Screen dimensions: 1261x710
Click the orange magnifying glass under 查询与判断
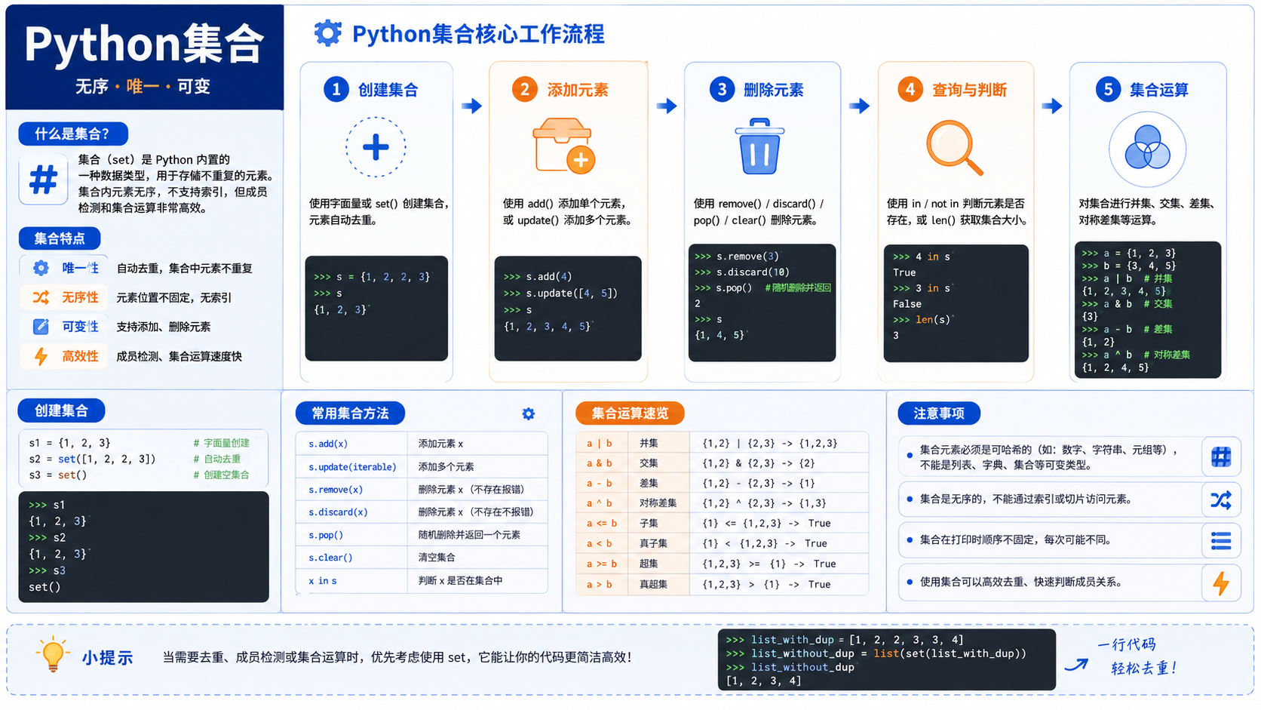(954, 148)
